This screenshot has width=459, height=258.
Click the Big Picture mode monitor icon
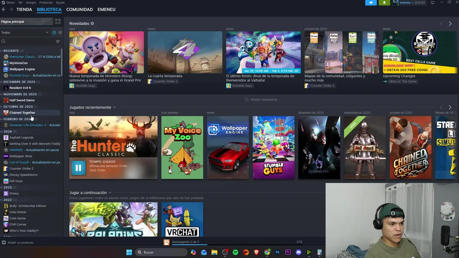tap(432, 3)
